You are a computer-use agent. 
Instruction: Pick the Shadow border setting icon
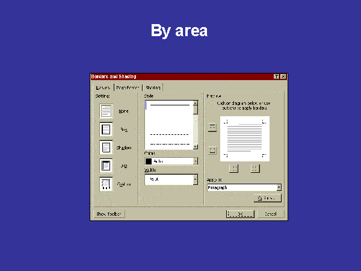tap(106, 148)
